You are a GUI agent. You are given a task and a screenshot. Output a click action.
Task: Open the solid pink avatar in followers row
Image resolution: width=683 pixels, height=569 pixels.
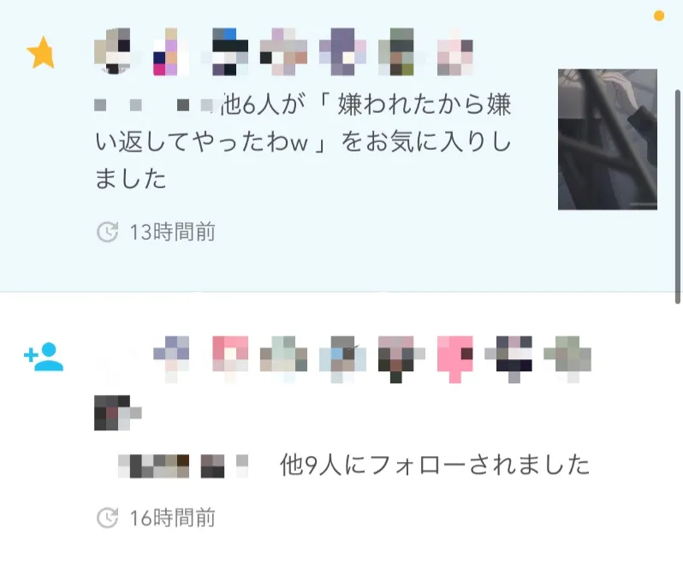point(455,359)
